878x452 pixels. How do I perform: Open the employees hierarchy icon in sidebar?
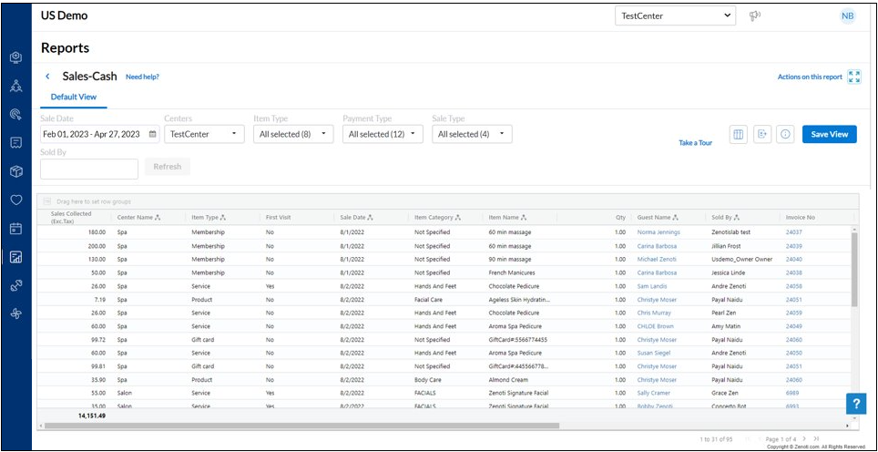click(x=16, y=86)
